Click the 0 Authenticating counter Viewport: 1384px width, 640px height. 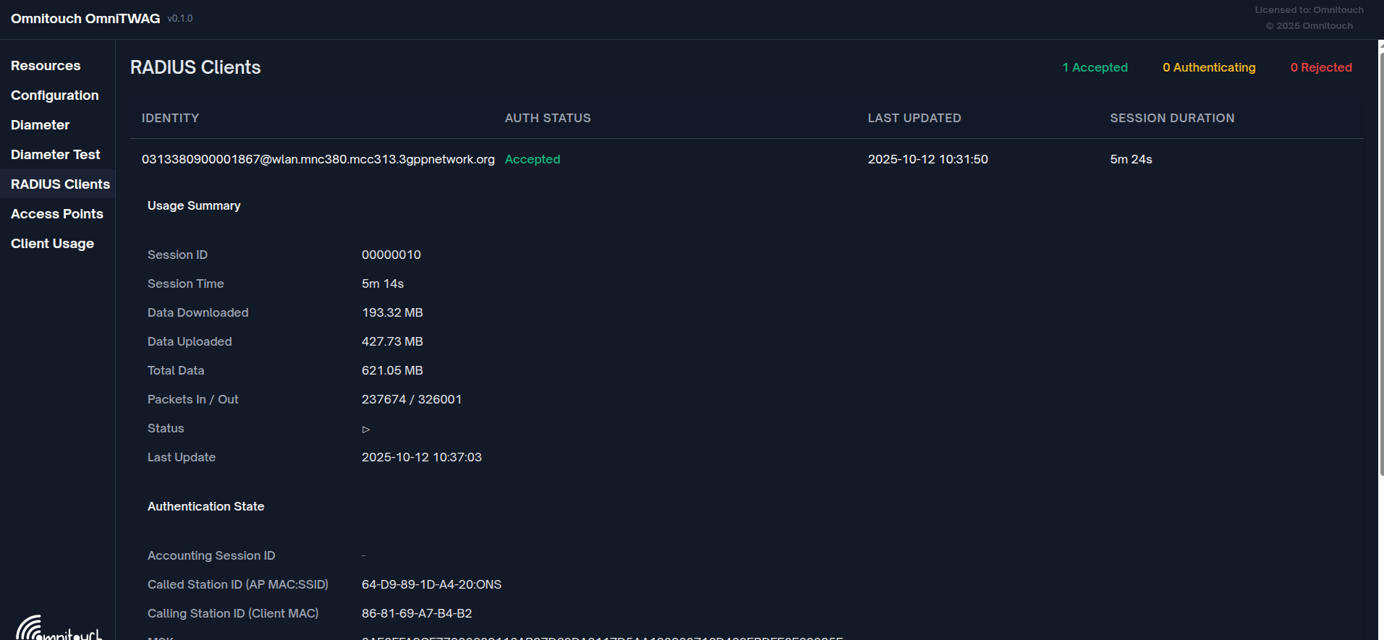1209,67
